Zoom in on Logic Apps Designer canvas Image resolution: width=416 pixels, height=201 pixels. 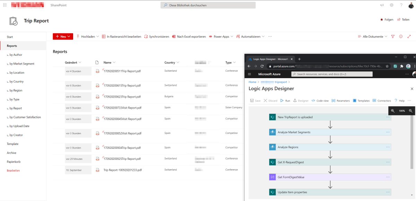click(393, 111)
